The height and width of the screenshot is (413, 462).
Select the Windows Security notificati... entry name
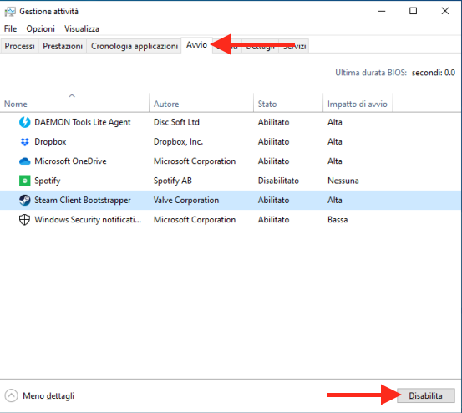point(88,220)
